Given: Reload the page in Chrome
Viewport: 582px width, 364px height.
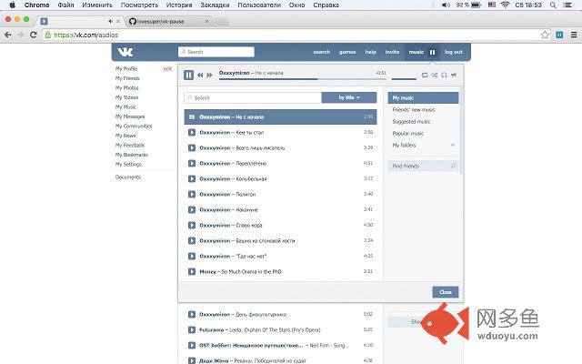Looking at the screenshot, I should (x=34, y=35).
